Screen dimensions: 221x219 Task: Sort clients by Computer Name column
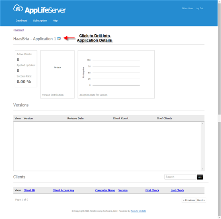point(105,190)
